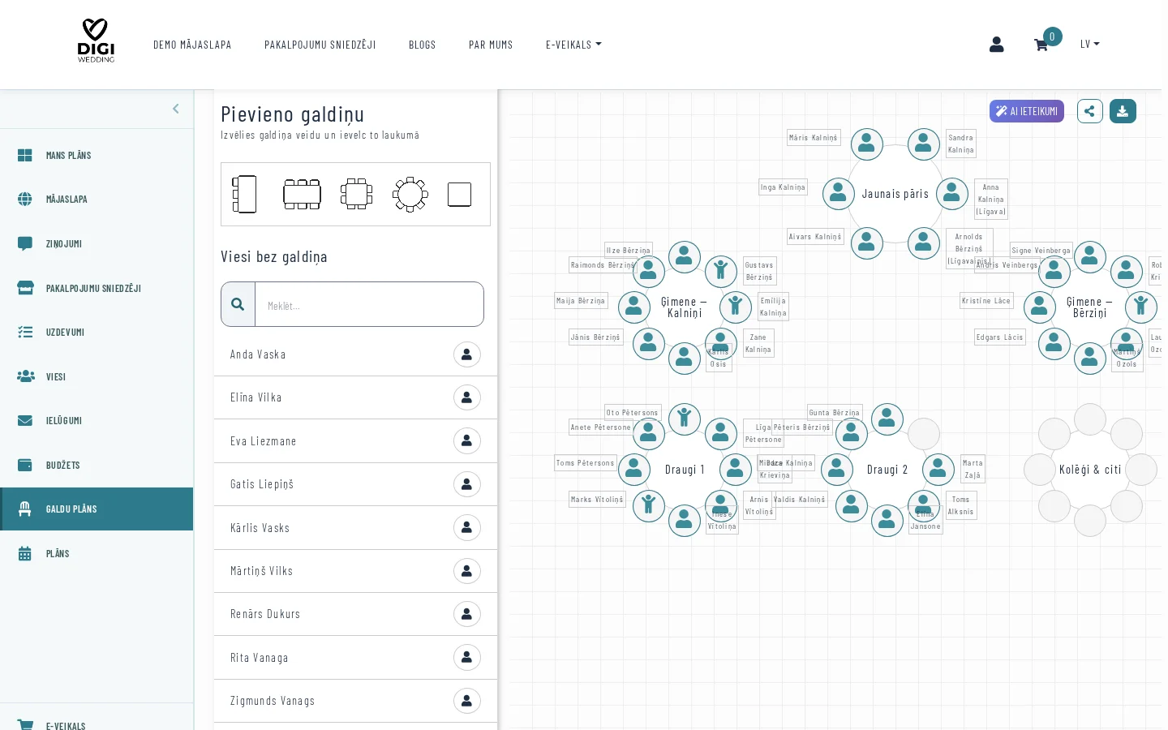Screen dimensions: 1168x730
Task: Open the Blogs navigation link
Action: point(422,45)
